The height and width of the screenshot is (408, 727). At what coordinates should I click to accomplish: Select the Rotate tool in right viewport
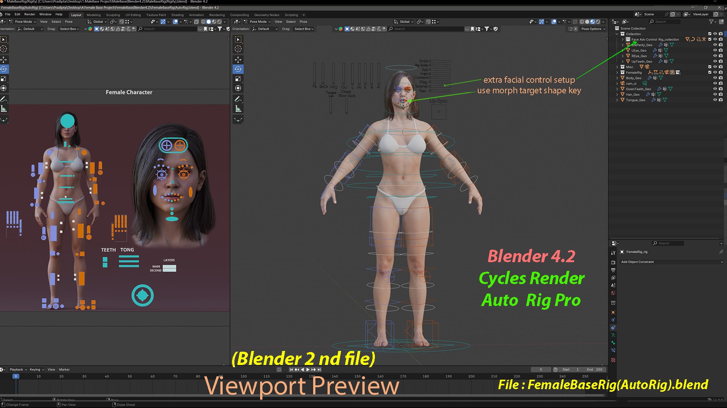pos(238,69)
